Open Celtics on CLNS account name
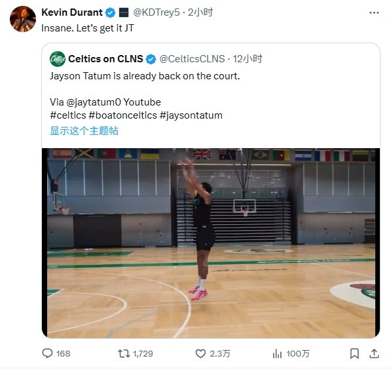The image size is (391, 369). click(x=105, y=59)
